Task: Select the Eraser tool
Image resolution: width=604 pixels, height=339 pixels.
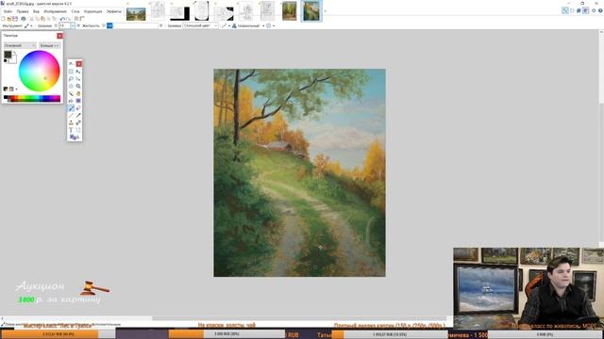Action: 78,108
